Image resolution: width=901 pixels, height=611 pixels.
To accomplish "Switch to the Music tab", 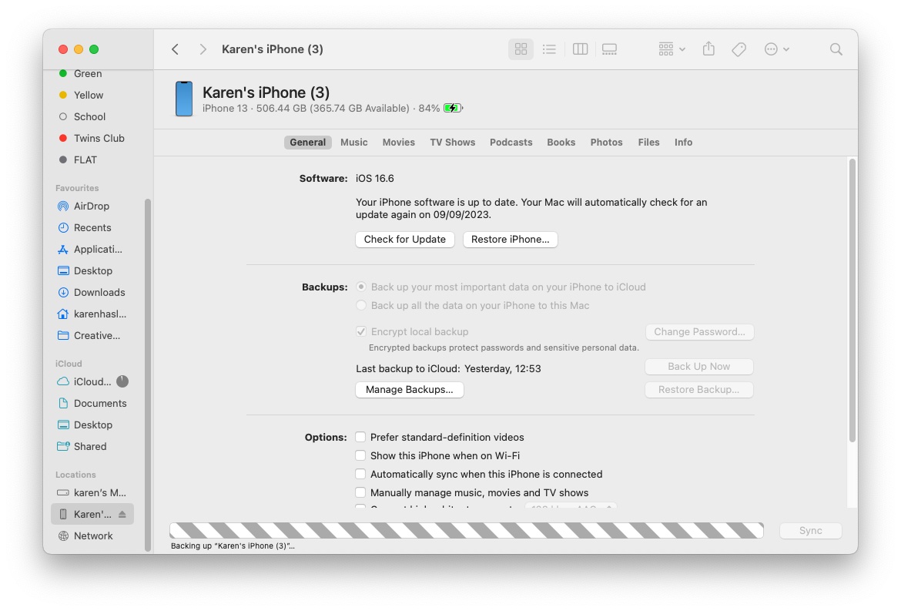I will click(x=354, y=142).
